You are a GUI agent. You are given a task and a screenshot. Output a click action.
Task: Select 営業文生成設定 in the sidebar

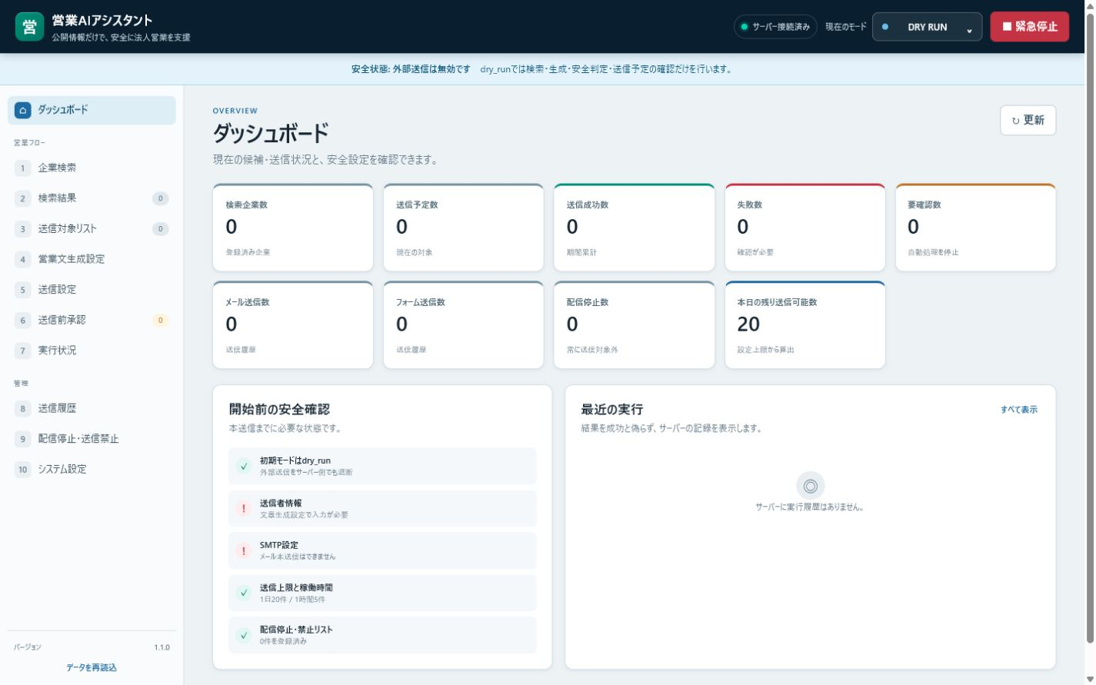click(92, 259)
